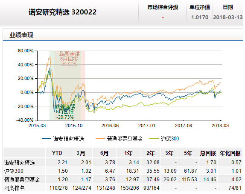Click the 普通股票型基金 orange legend line swatch
This screenshot has width=245, height=194.
tap(100, 138)
